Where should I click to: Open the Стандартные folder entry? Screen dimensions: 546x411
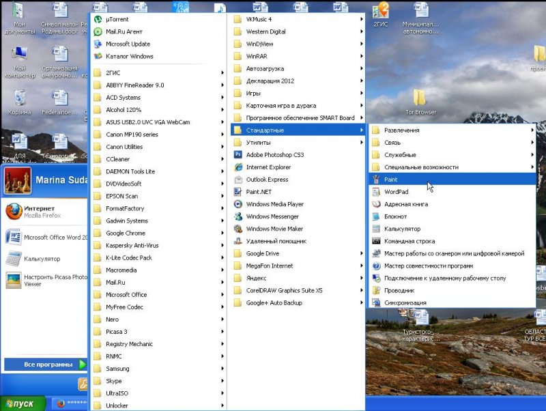298,130
